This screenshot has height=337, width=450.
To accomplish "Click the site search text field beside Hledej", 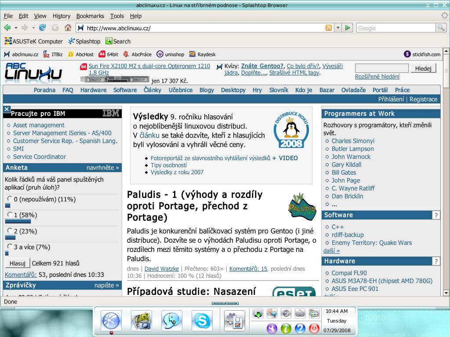I will [x=382, y=68].
